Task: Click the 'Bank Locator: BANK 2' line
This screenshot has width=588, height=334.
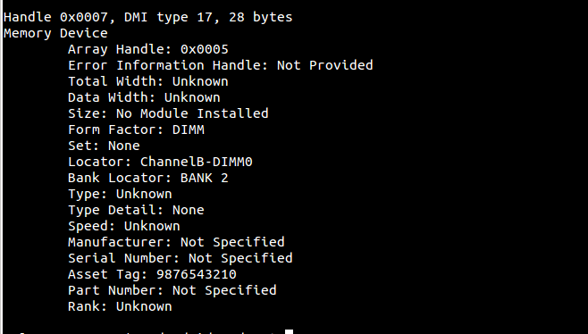Action: coord(148,178)
